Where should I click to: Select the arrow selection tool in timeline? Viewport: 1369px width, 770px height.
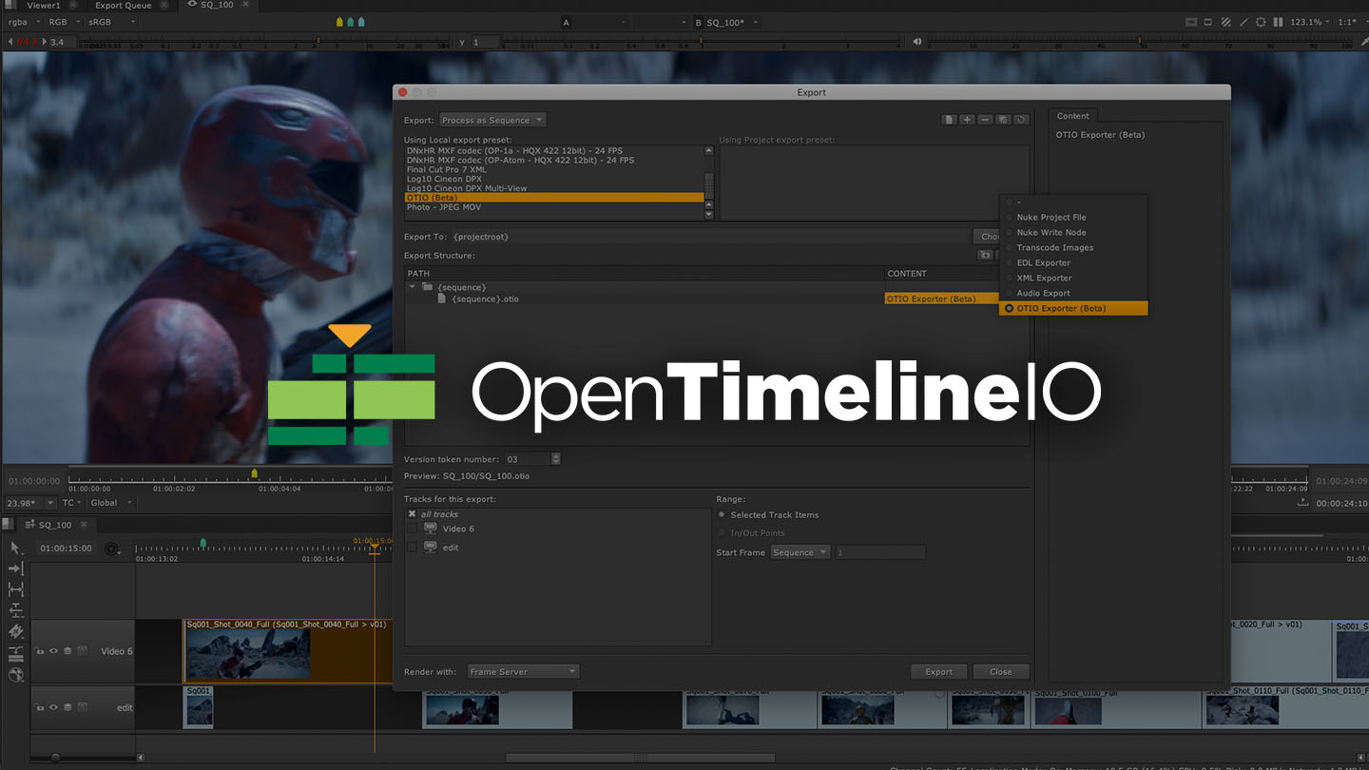pos(15,549)
